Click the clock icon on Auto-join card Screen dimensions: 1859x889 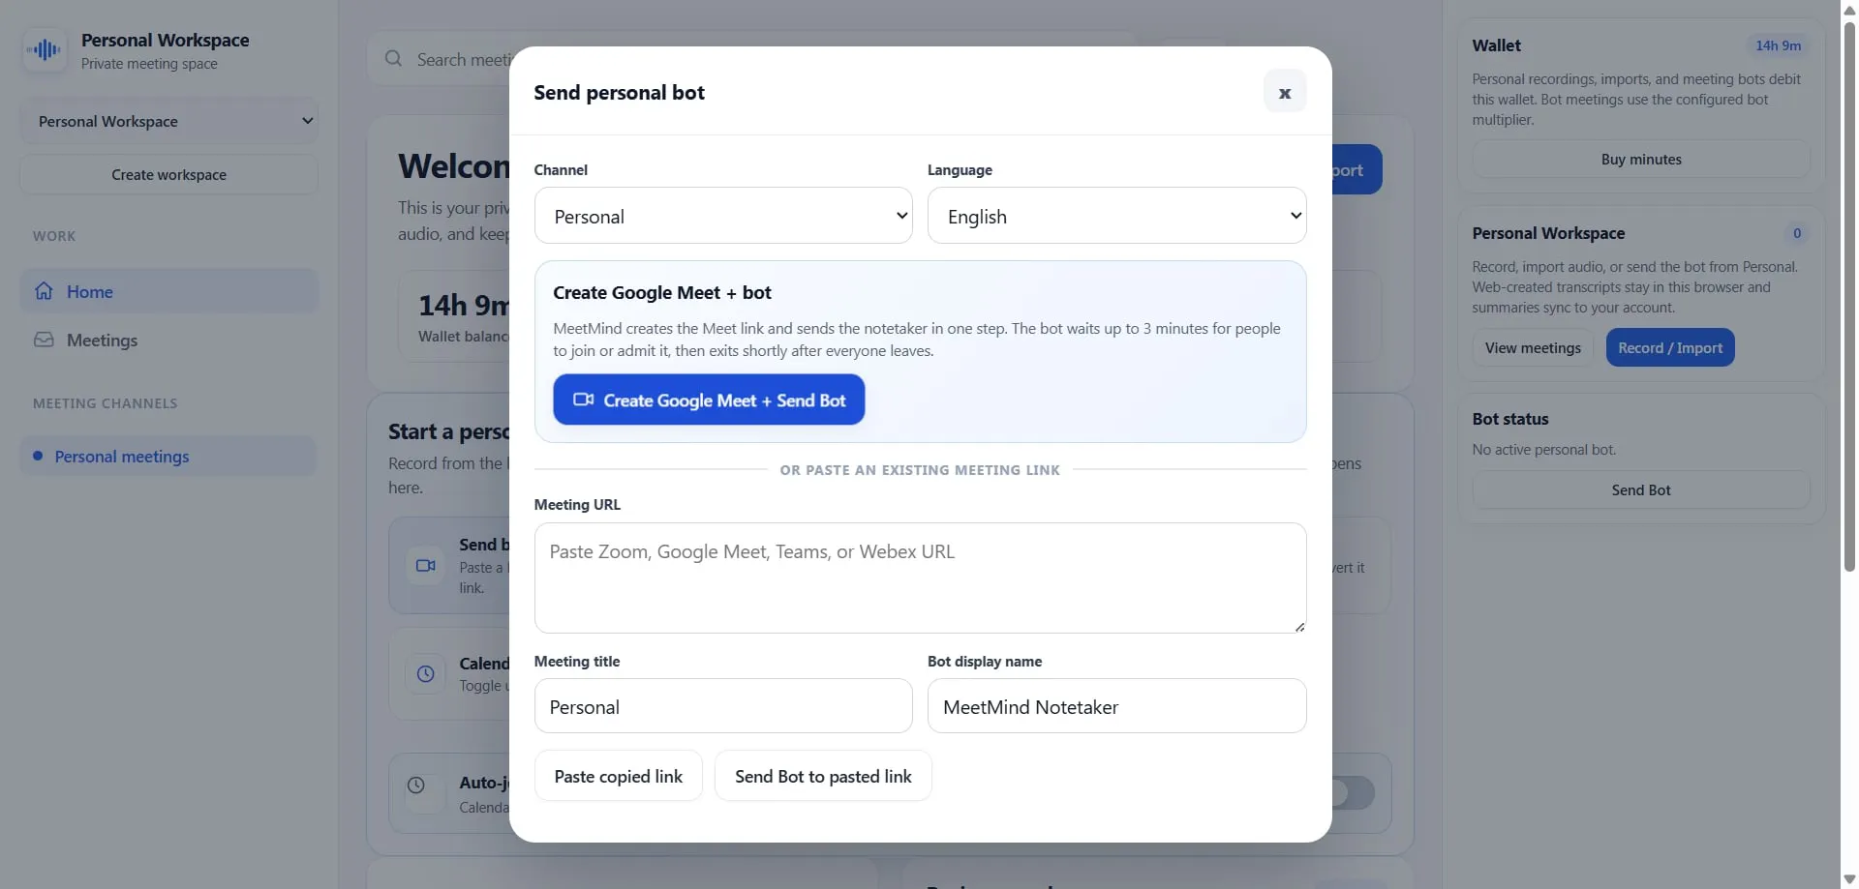(x=416, y=785)
